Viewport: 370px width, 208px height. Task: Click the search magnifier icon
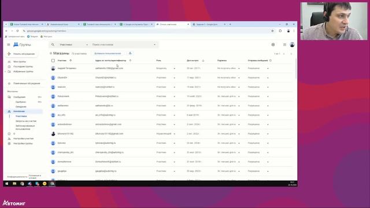(53, 44)
